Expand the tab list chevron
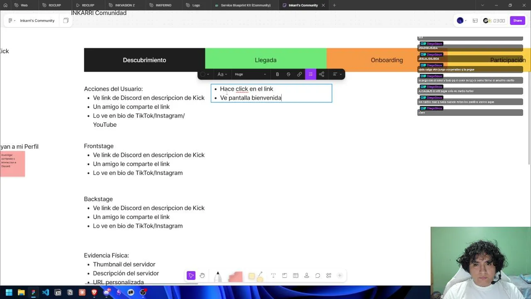Viewport: 531px width, 299px height. (x=482, y=5)
